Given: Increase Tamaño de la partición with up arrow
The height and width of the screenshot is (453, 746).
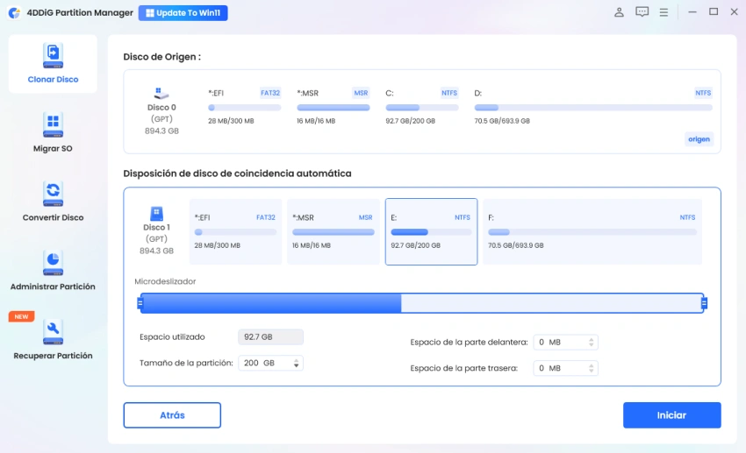Looking at the screenshot, I should tap(296, 360).
